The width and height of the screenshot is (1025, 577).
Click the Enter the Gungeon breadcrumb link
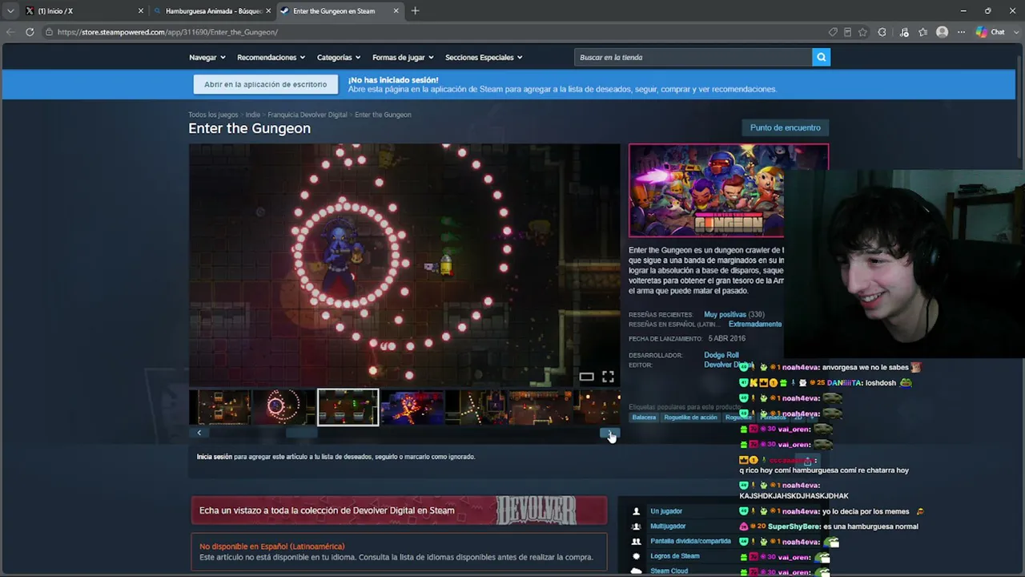coord(383,115)
